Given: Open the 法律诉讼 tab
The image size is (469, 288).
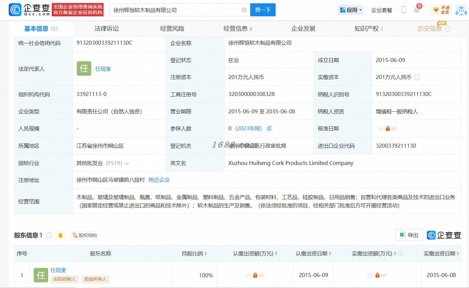Looking at the screenshot, I should [x=107, y=29].
